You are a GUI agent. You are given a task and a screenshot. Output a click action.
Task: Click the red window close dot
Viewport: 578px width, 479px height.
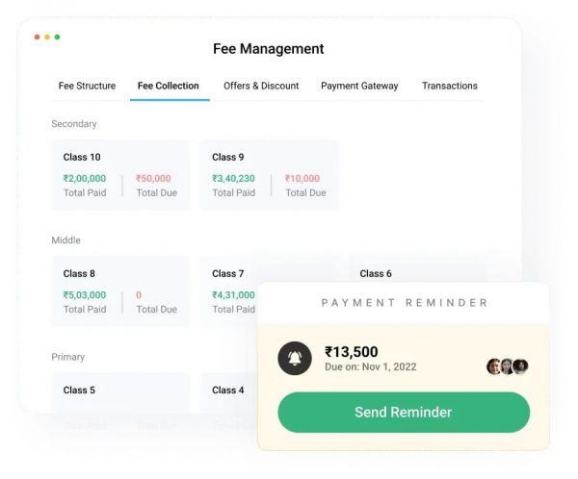coord(38,37)
